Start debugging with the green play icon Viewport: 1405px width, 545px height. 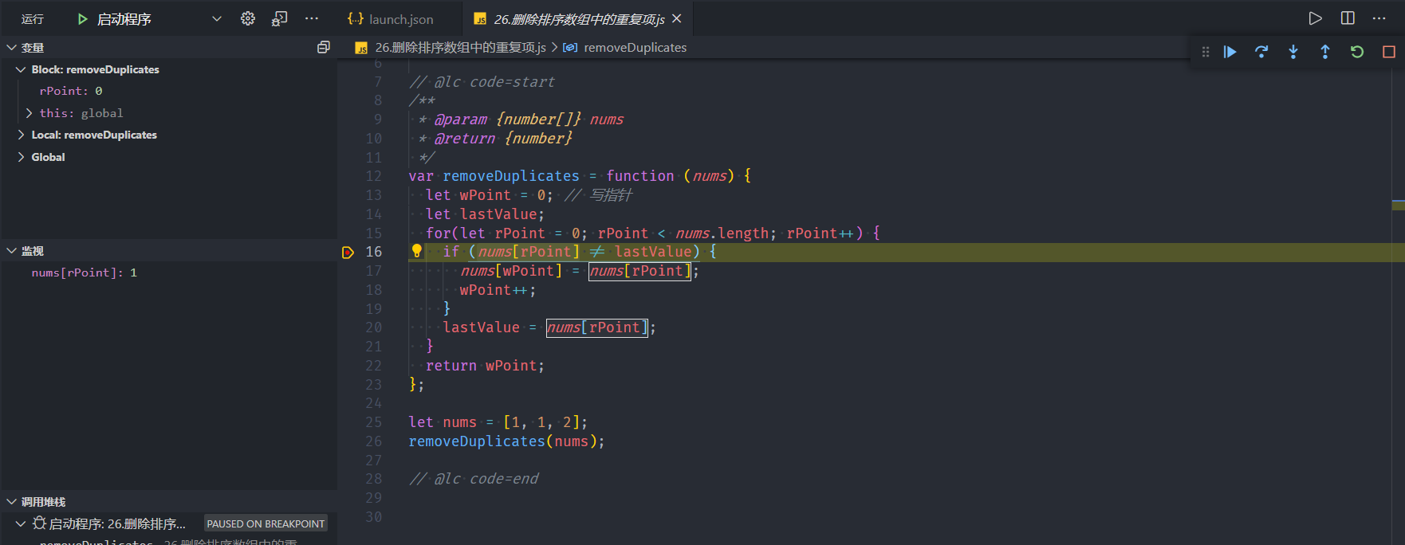pos(82,18)
